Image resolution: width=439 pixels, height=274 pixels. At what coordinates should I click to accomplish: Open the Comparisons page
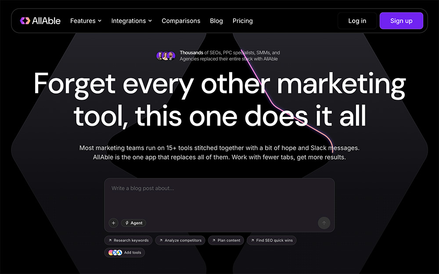181,21
